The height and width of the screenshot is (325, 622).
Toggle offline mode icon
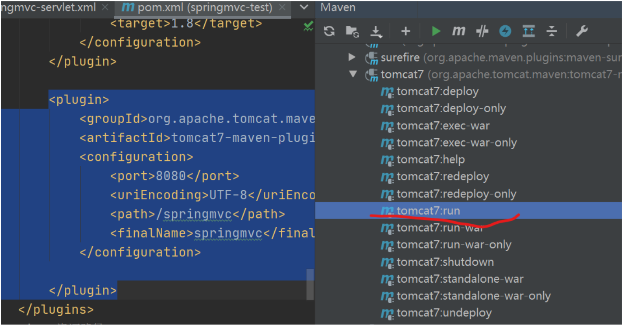tap(482, 31)
